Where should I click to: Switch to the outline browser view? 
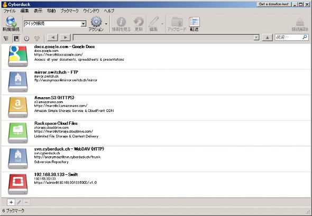6,39
